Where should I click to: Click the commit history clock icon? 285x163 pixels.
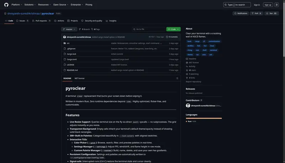(167, 37)
